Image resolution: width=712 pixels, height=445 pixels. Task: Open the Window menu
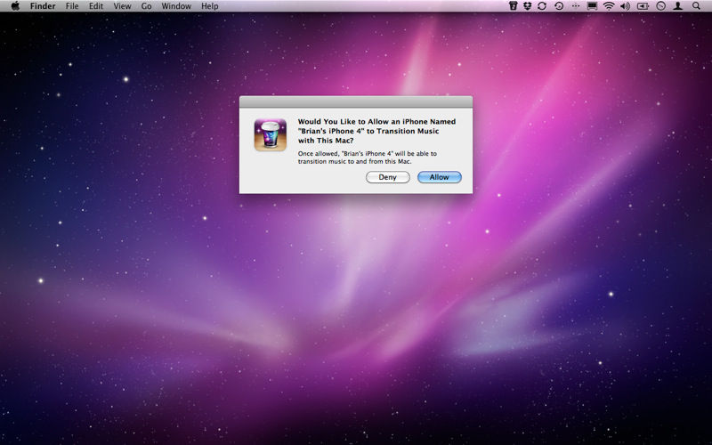pyautogui.click(x=176, y=6)
